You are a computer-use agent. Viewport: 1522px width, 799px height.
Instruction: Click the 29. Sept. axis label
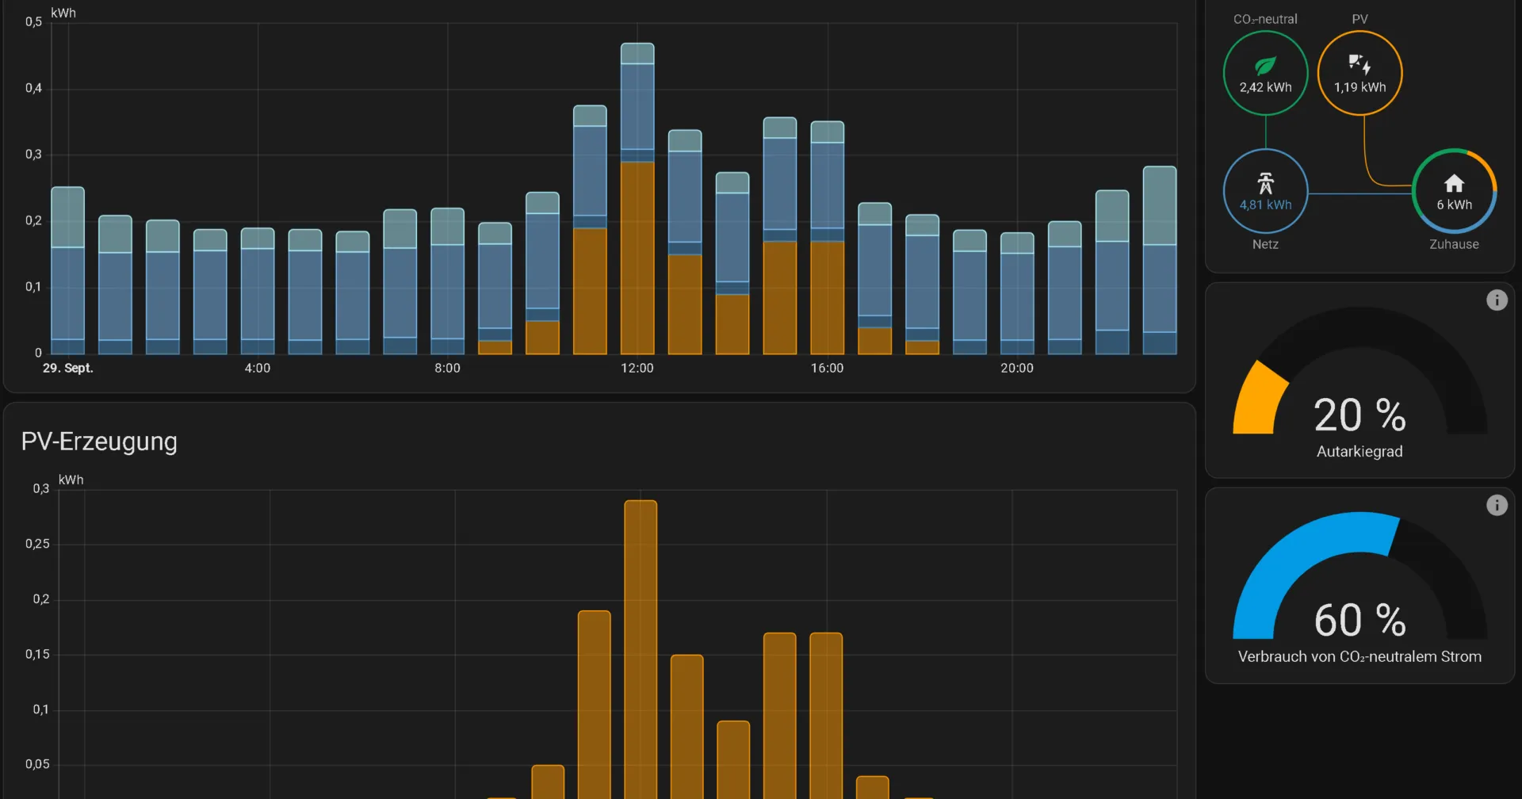(68, 368)
